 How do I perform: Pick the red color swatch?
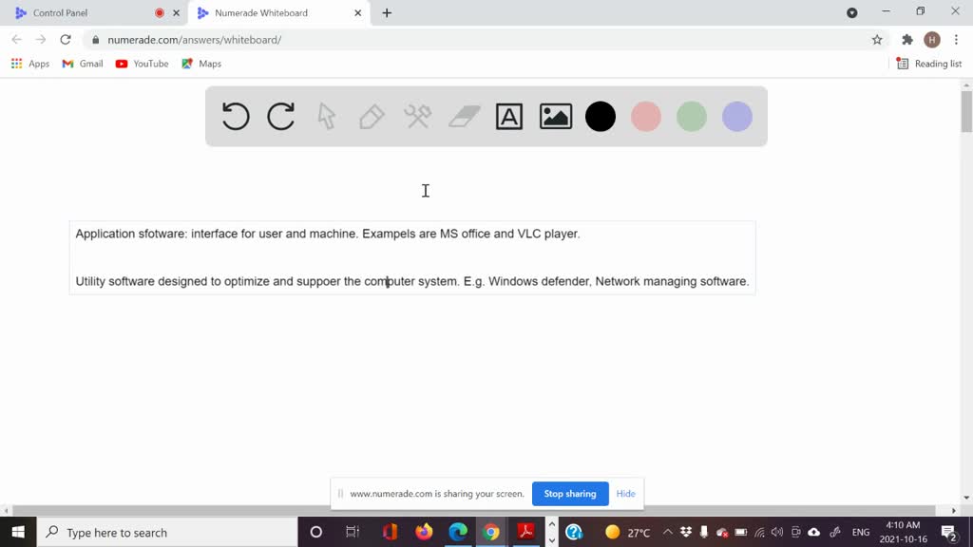click(646, 116)
